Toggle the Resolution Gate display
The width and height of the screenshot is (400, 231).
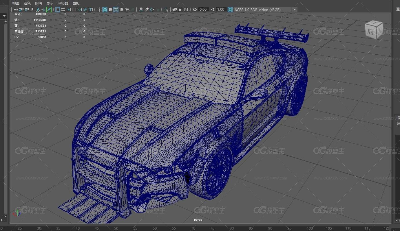click(69, 10)
